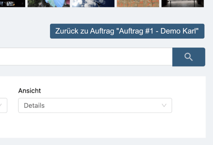Open the dark night scene thumbnail
The height and width of the screenshot is (145, 213).
[x=12, y=3]
